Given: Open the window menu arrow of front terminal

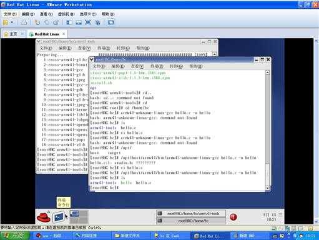Looking at the screenshot, I should coord(91,59).
